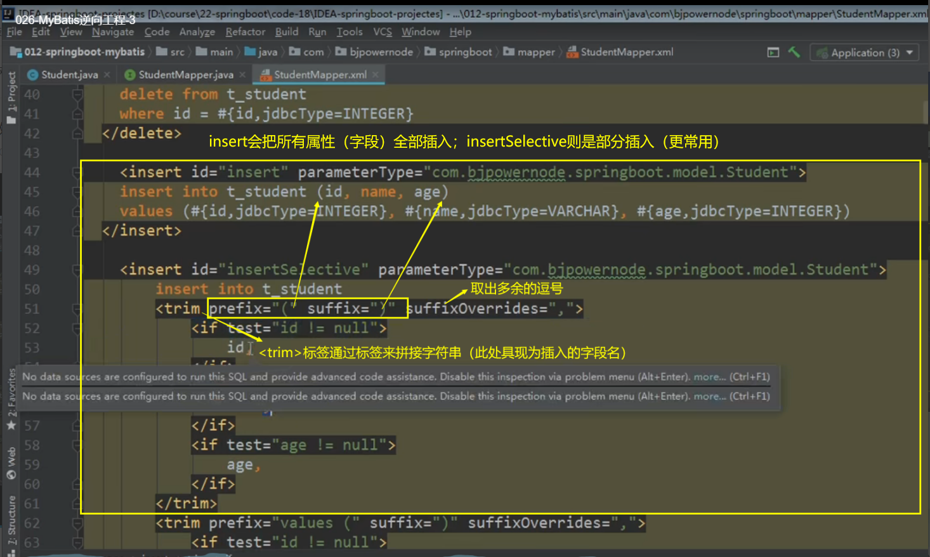Open the Help menu
This screenshot has width=930, height=557.
[x=461, y=32]
